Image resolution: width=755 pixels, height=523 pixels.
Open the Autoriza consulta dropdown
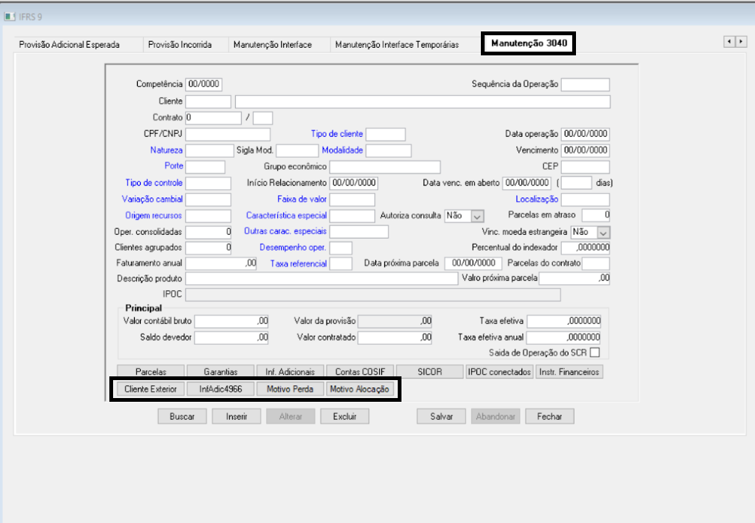click(477, 216)
